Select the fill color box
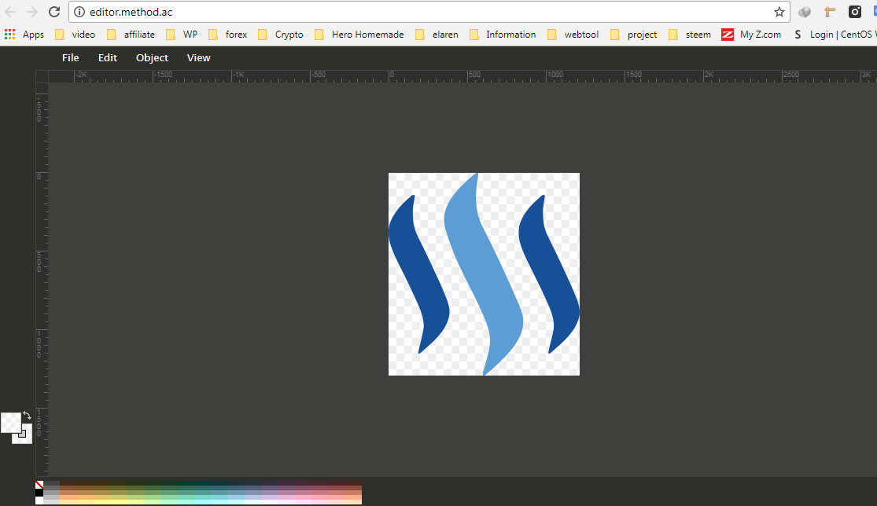Viewport: 877px width, 506px height. click(9, 422)
